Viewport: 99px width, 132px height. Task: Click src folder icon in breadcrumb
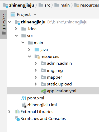[41, 5]
